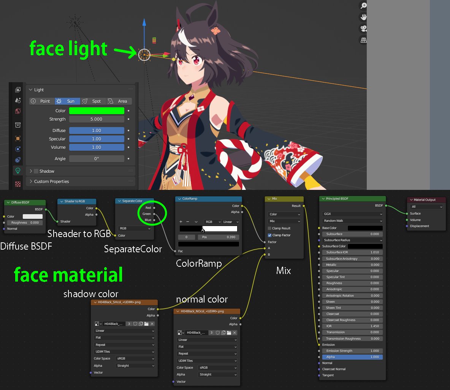This screenshot has width=450, height=390.
Task: Browse image datablock icon on SHcol node
Action: point(98,324)
